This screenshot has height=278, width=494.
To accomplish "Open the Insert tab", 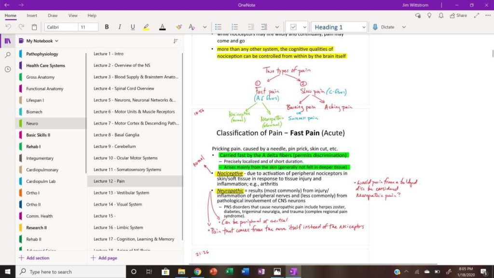I will [x=32, y=15].
